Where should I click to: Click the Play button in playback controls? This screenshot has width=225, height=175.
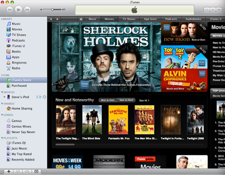pos(19,10)
